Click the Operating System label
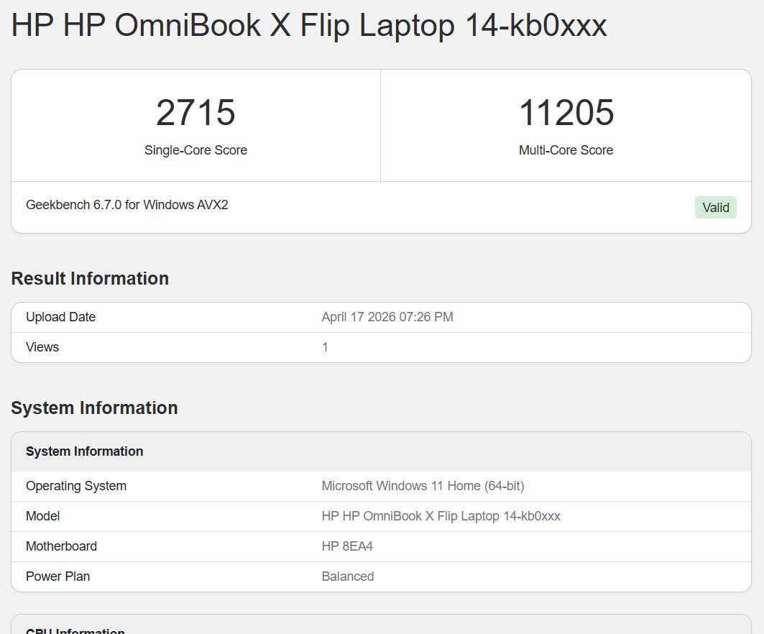The height and width of the screenshot is (634, 764). click(76, 486)
